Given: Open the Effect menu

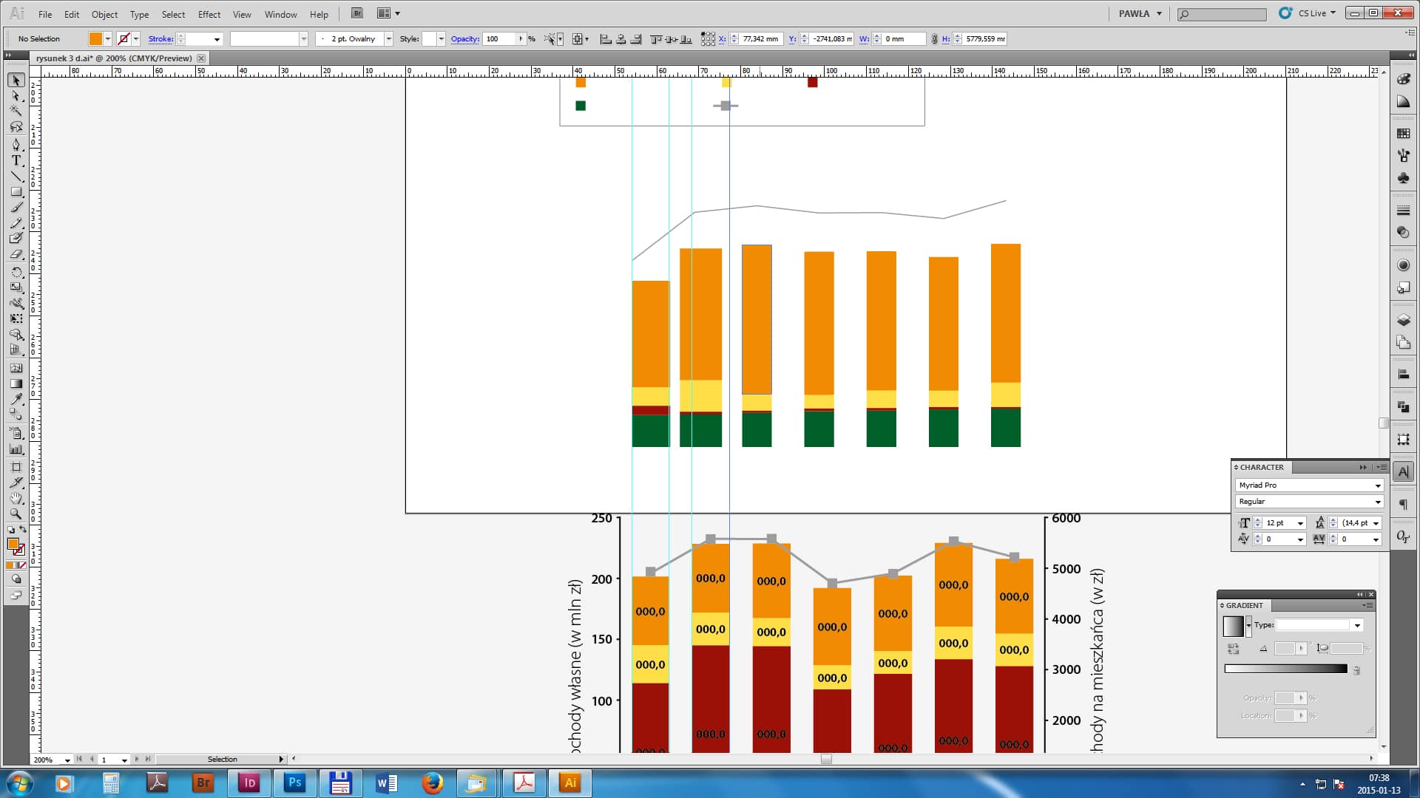Looking at the screenshot, I should coord(209,14).
